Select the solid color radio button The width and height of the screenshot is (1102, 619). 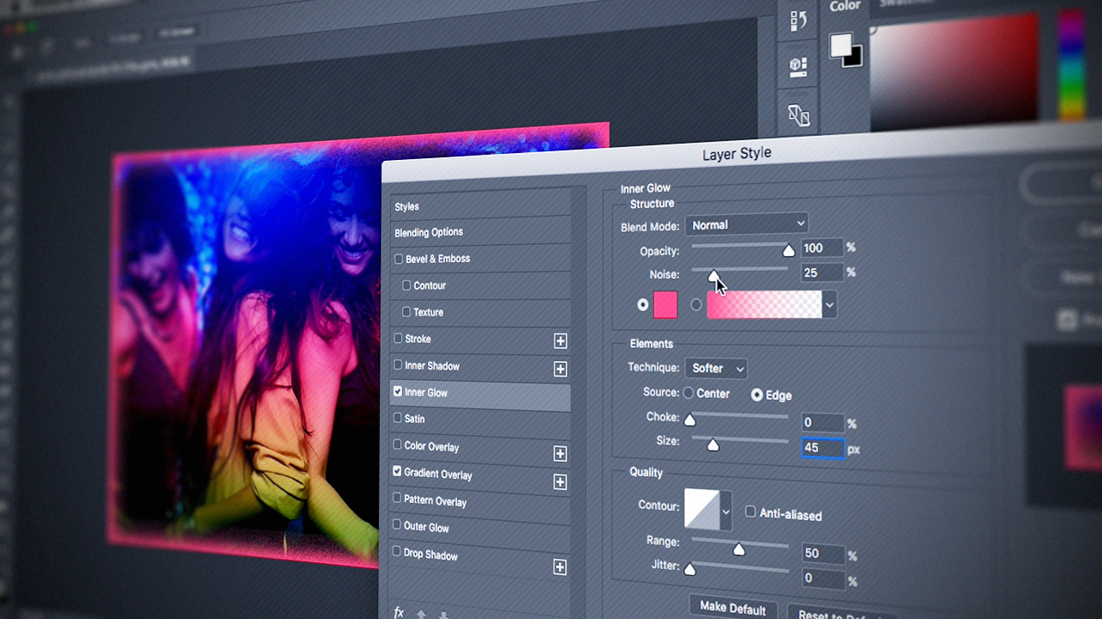click(643, 304)
